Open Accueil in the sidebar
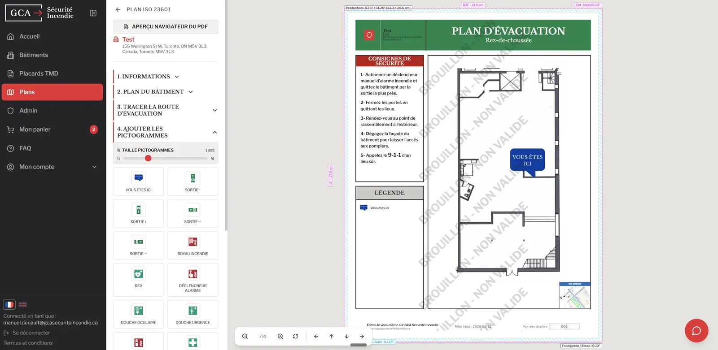Screen dimensions: 718x350 pyautogui.click(x=53, y=36)
